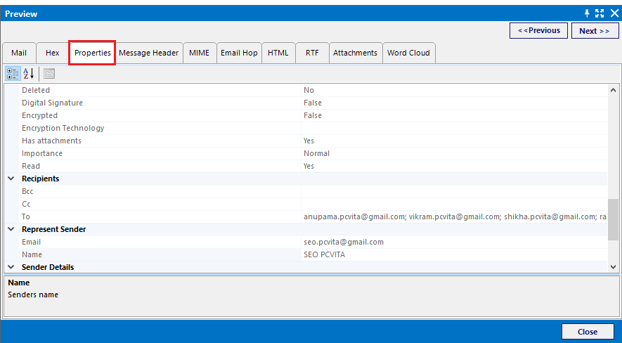The width and height of the screenshot is (622, 343).
Task: Maximize the Preview window
Action: (600, 13)
